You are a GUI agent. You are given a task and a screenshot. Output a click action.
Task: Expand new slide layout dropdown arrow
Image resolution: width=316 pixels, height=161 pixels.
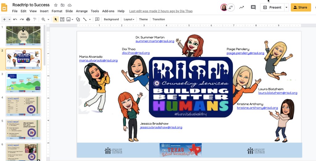(x=10, y=19)
